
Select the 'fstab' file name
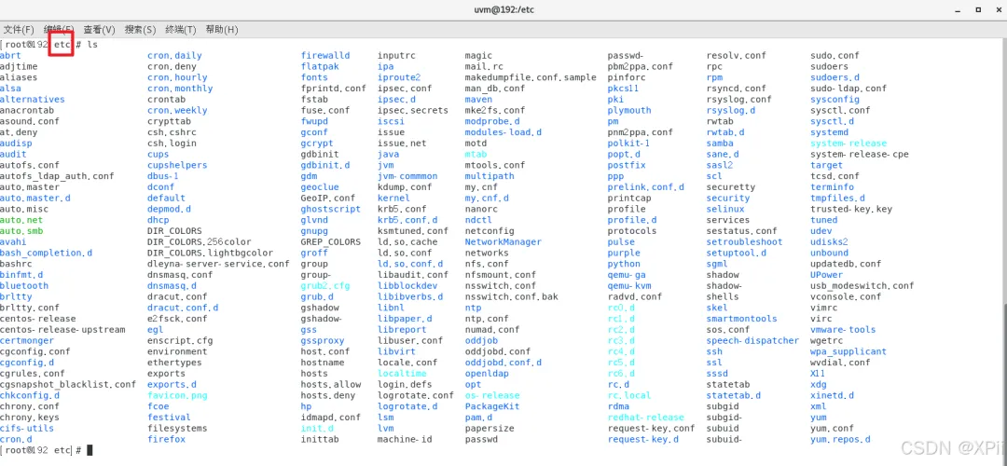click(x=314, y=100)
